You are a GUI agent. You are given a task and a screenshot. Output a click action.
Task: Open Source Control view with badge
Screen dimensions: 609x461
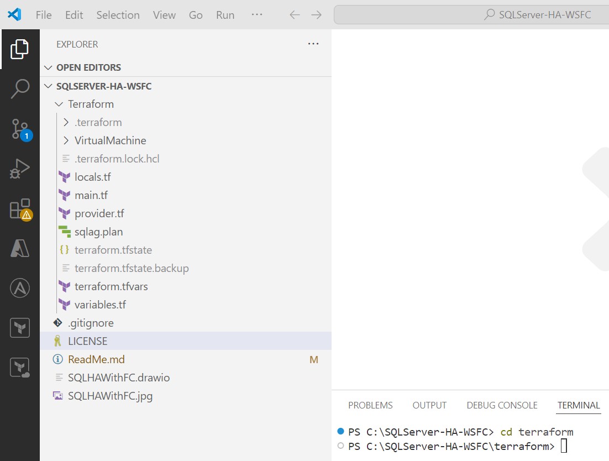click(21, 130)
